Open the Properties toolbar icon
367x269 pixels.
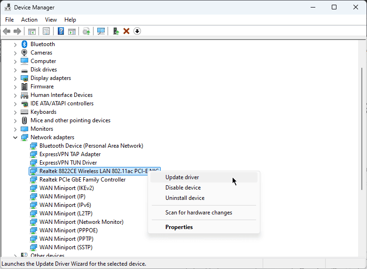[x=46, y=31]
